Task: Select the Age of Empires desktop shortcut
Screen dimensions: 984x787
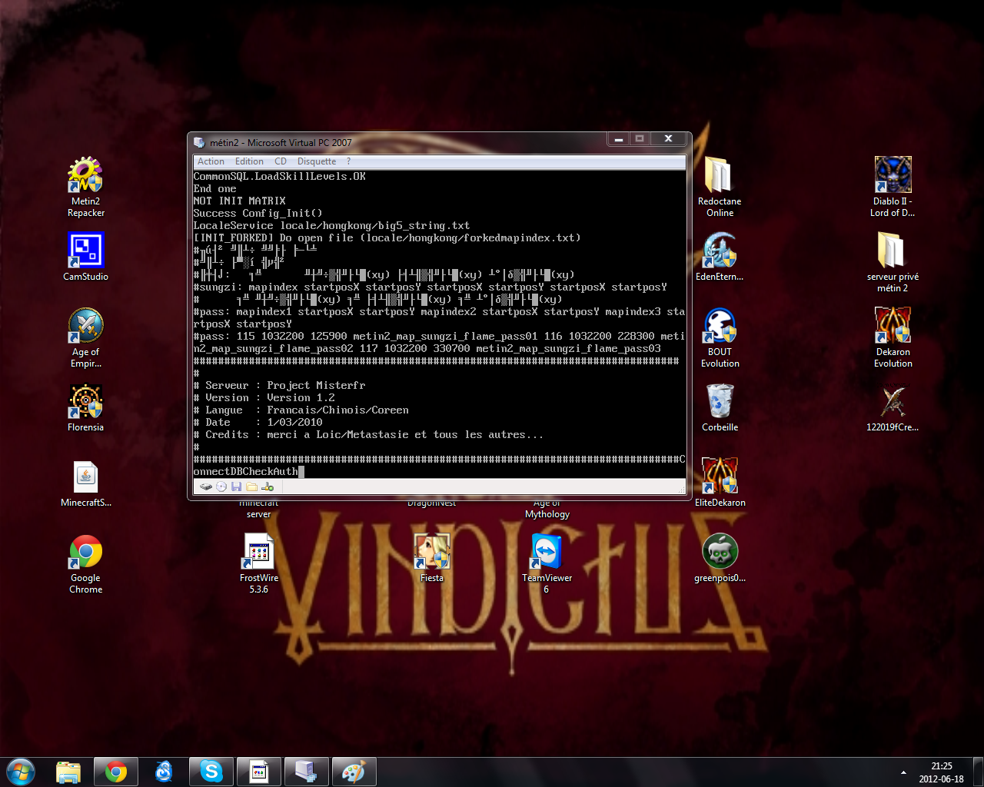Action: pos(86,337)
